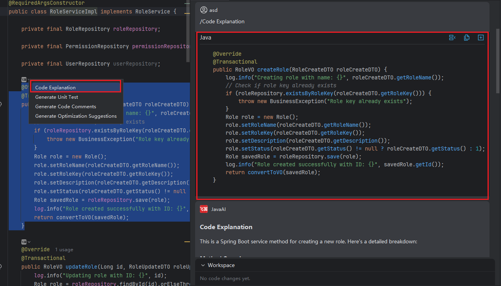501x286 pixels.
Task: Click the /Code Explanation command text
Action: (222, 22)
